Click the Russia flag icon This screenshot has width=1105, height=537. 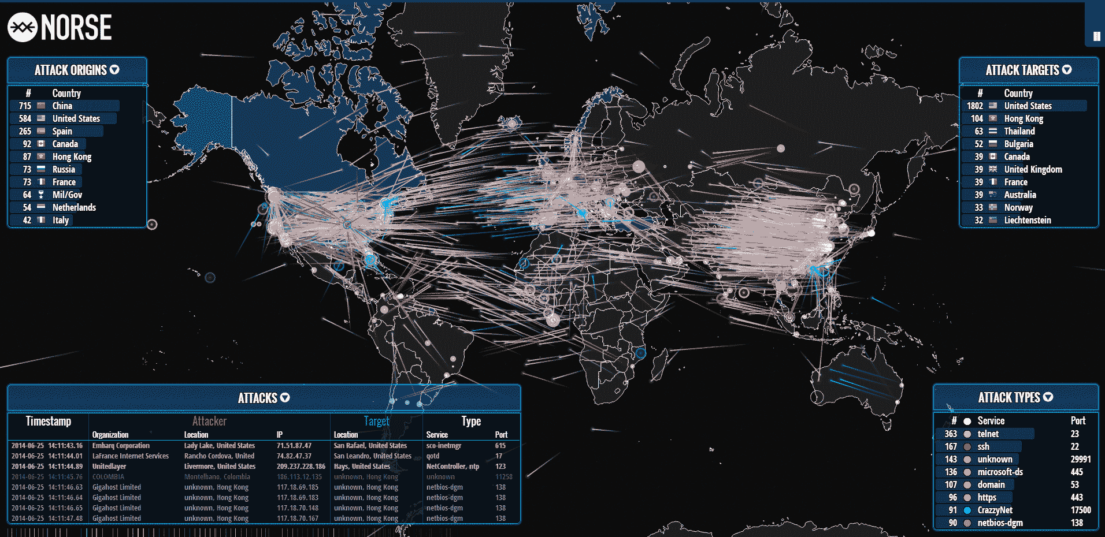click(x=41, y=169)
